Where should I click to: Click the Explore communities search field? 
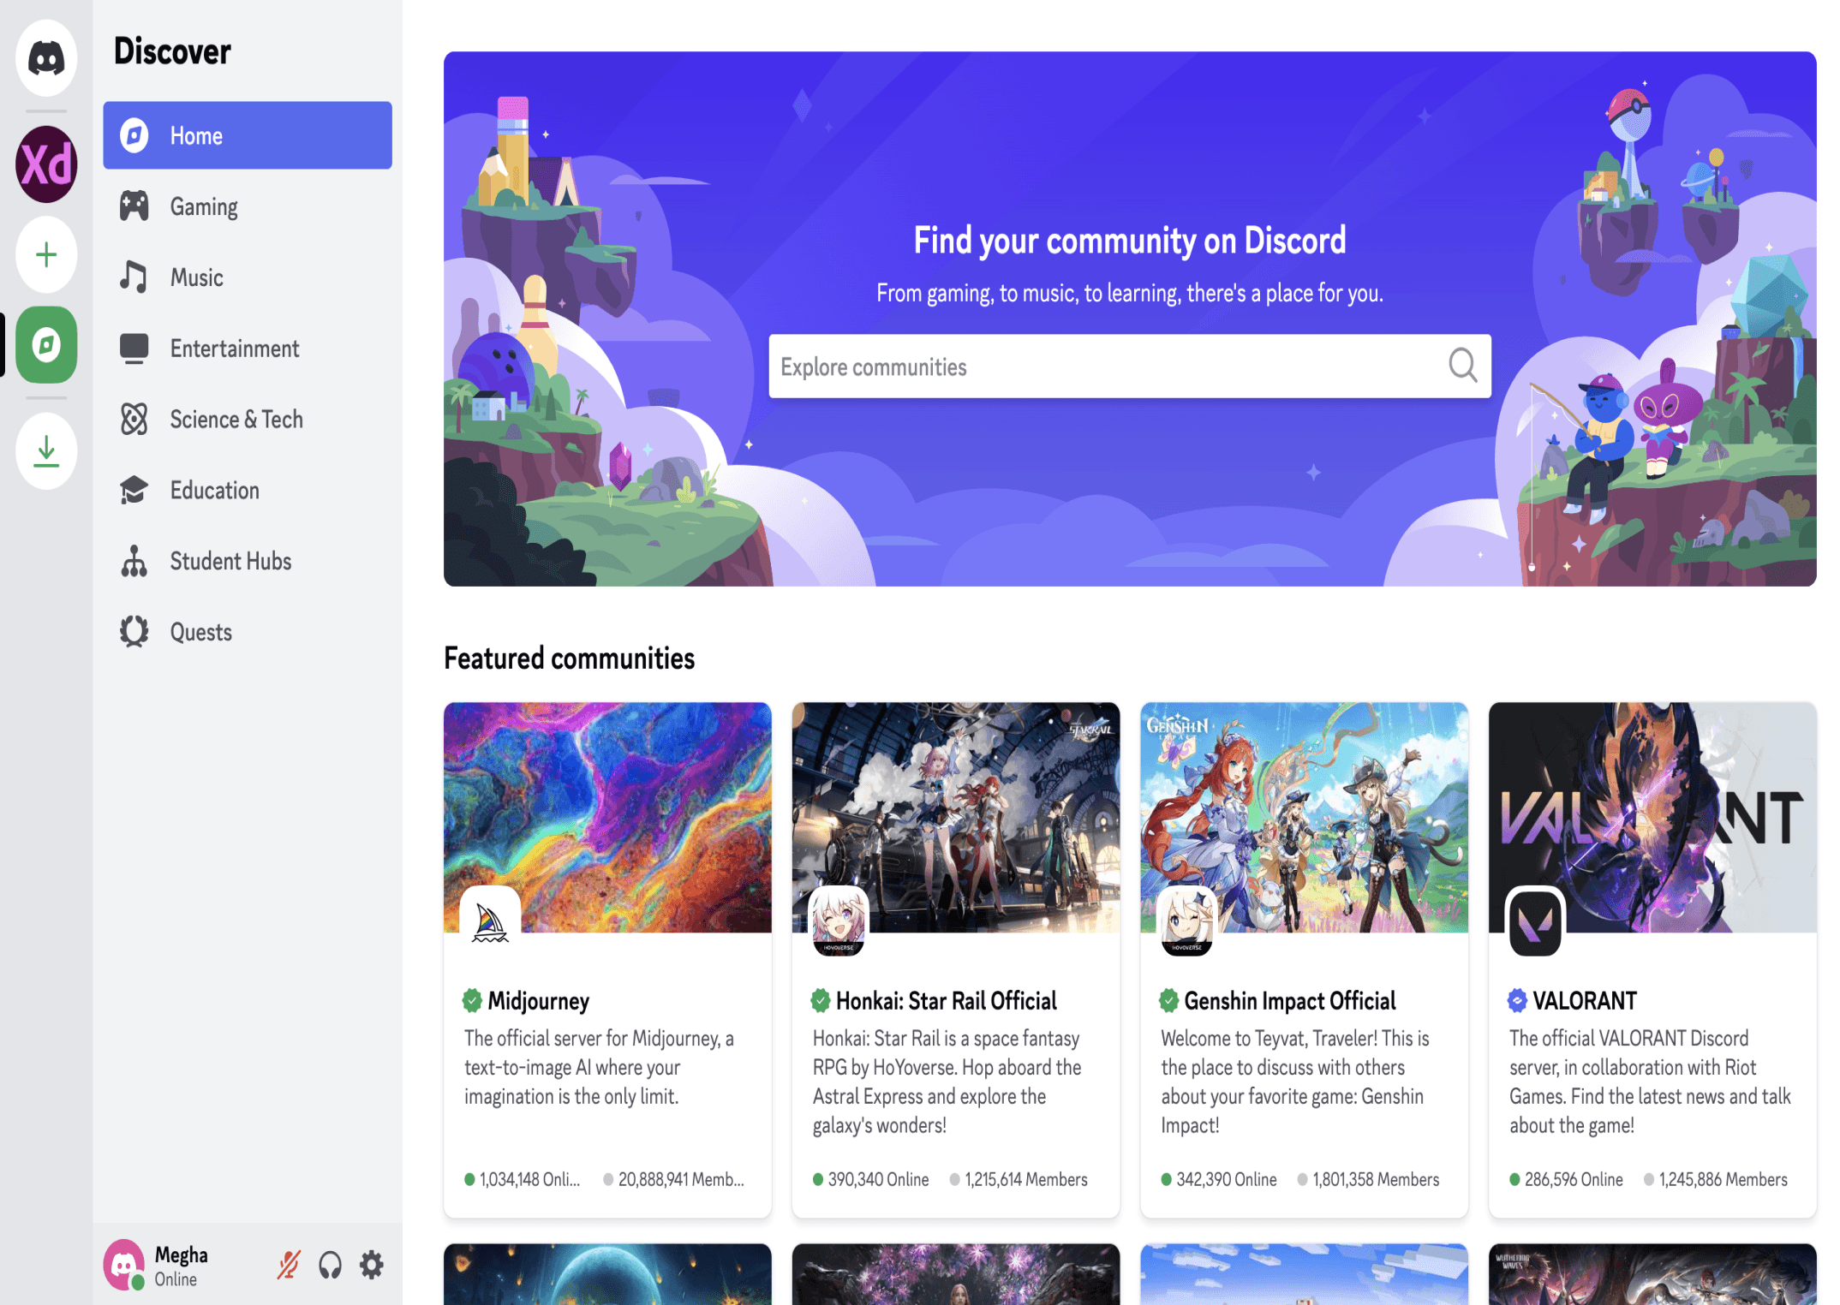(x=1105, y=366)
